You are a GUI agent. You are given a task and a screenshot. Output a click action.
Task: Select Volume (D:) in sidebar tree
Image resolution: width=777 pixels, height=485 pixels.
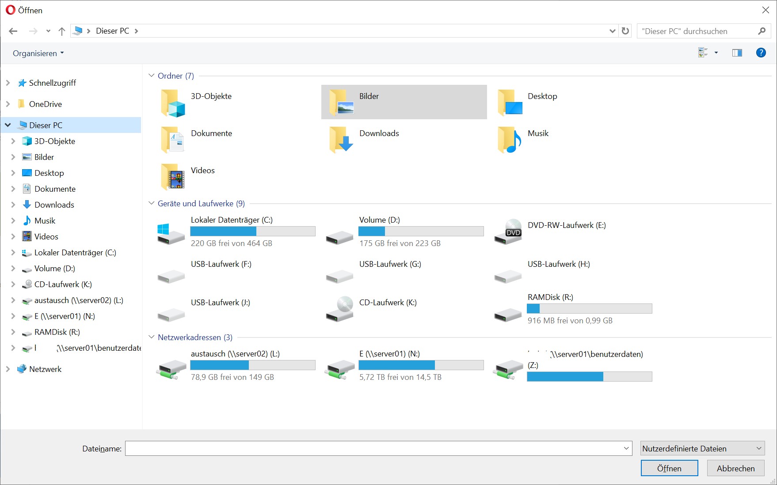click(54, 268)
